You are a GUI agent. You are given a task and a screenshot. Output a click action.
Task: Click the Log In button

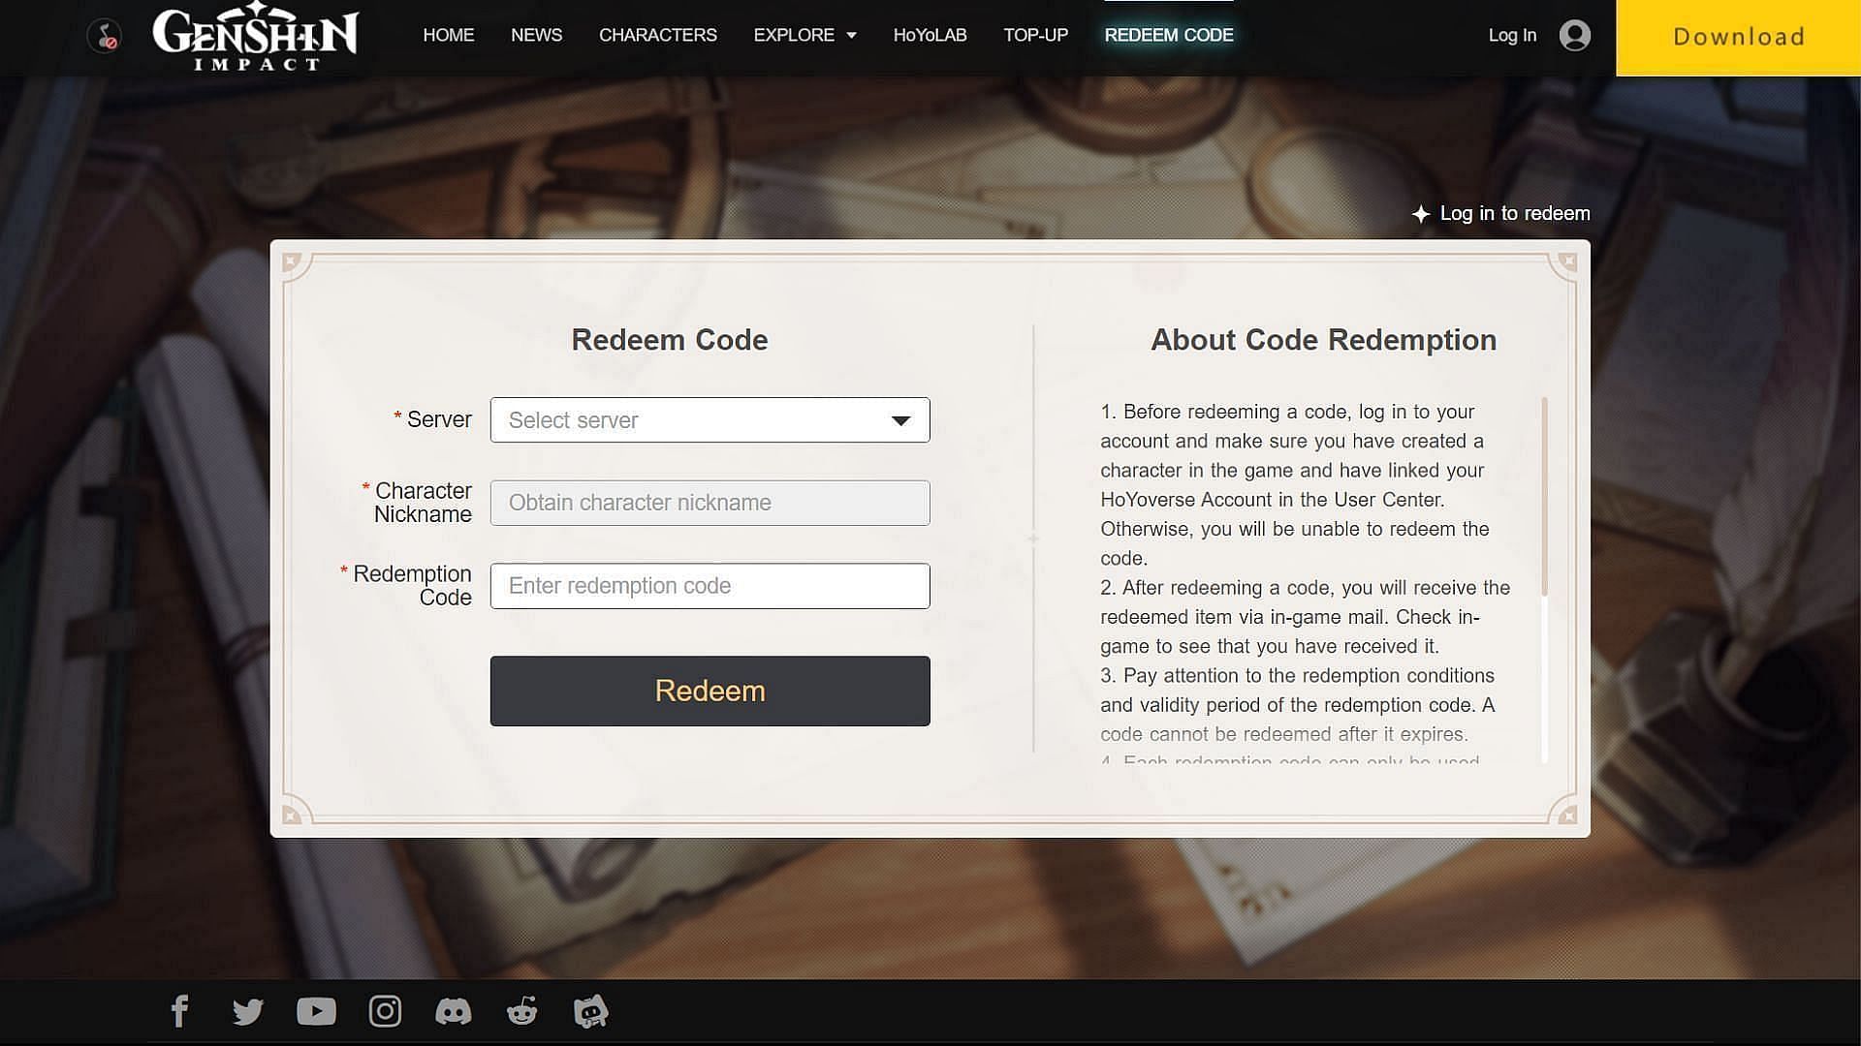coord(1513,35)
